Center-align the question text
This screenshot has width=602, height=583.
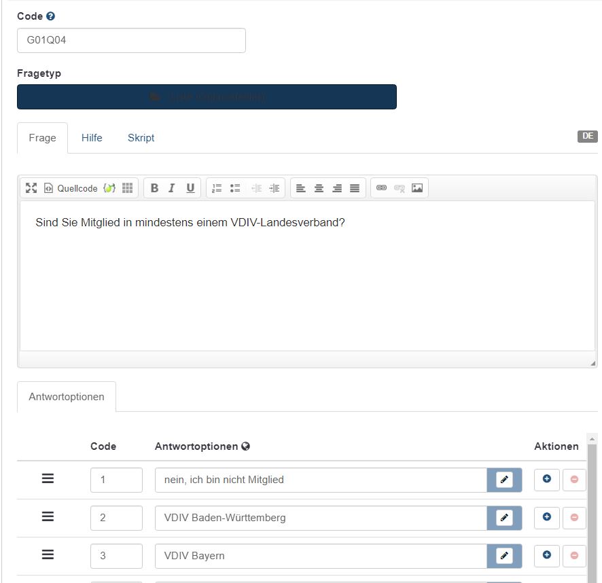(319, 188)
